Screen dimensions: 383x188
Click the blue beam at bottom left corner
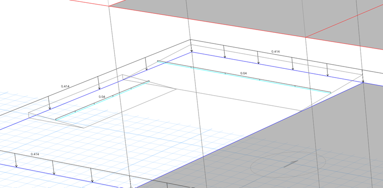point(55,175)
